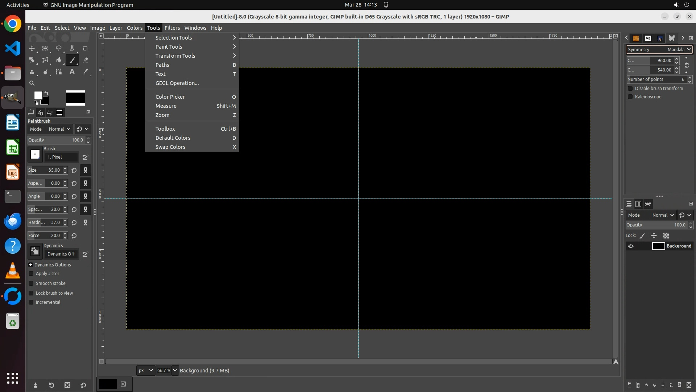
Task: Hide the Background layer via eye icon
Action: [631, 246]
